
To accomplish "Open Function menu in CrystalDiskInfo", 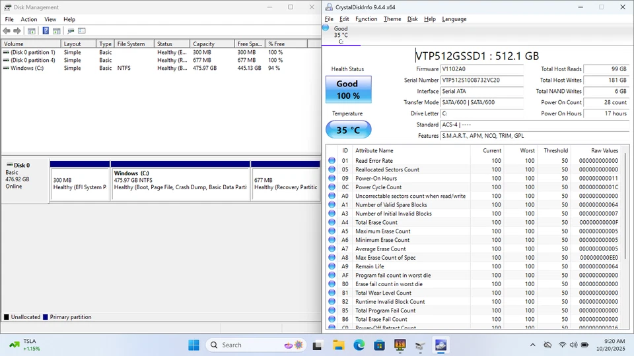I will [367, 19].
